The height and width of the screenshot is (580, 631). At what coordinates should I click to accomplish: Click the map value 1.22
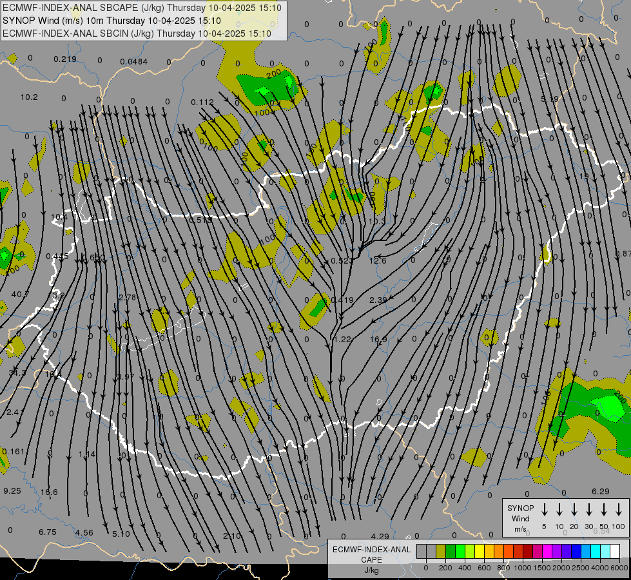342,340
